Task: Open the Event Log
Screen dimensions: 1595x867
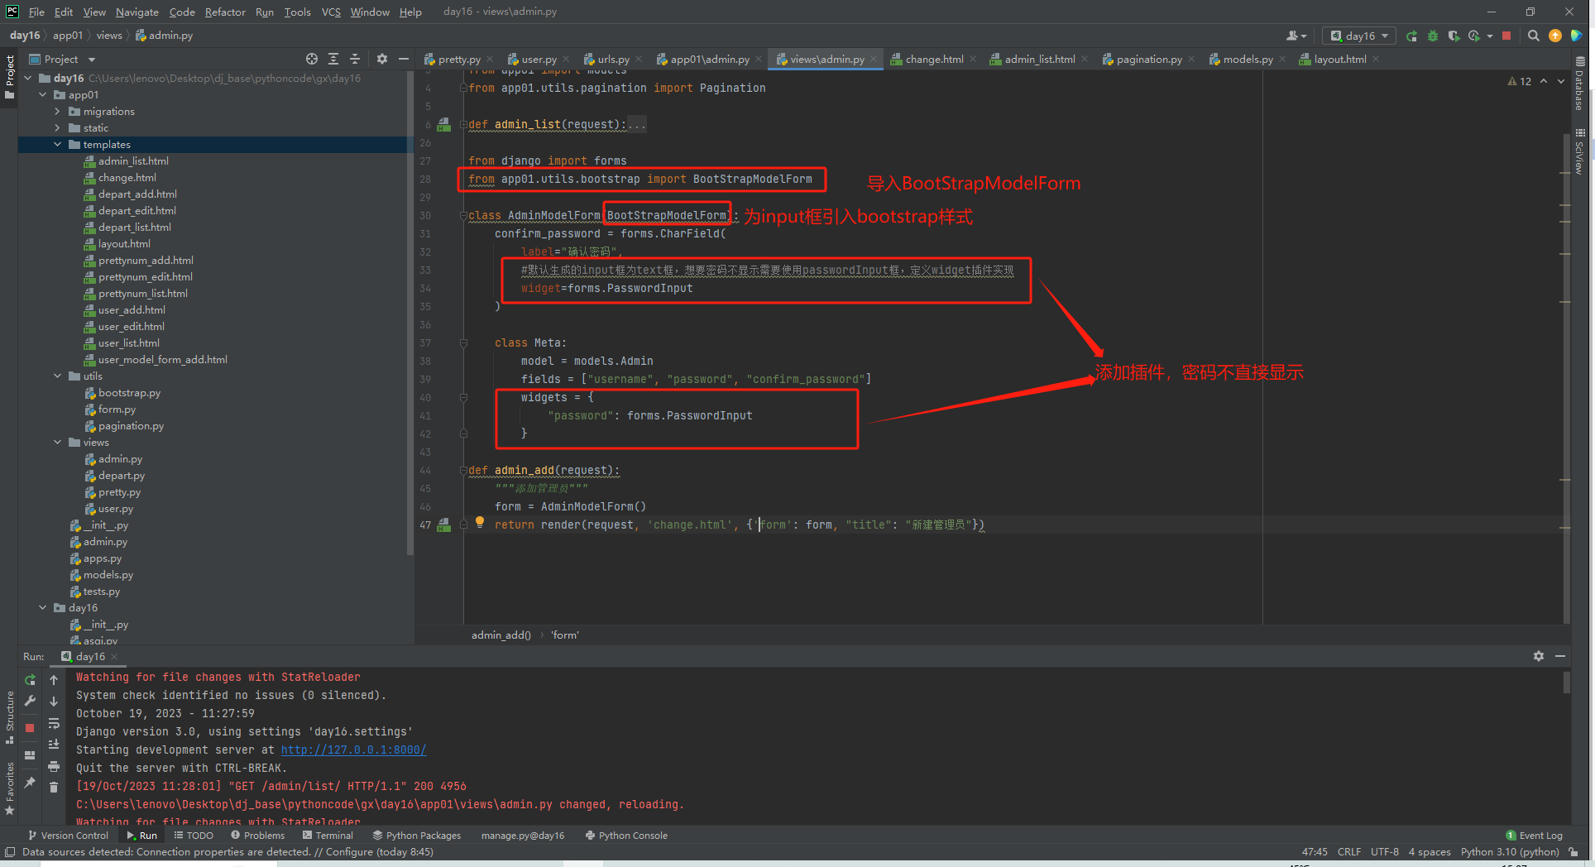Action: coord(1535,836)
